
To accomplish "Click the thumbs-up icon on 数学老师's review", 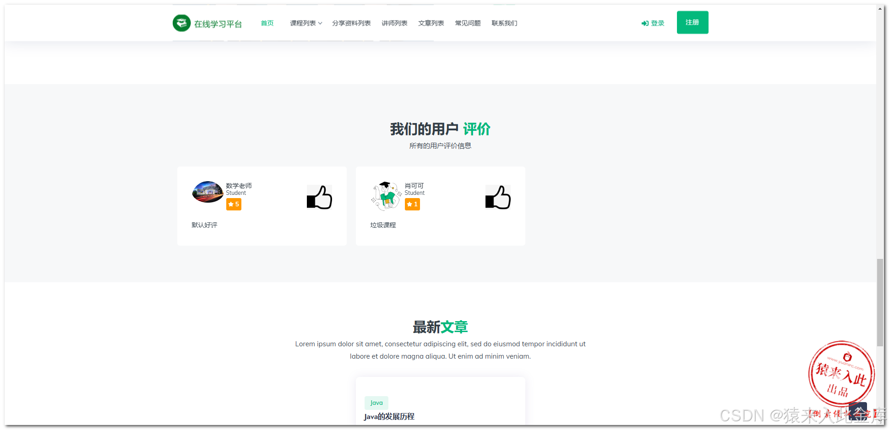I will [319, 198].
